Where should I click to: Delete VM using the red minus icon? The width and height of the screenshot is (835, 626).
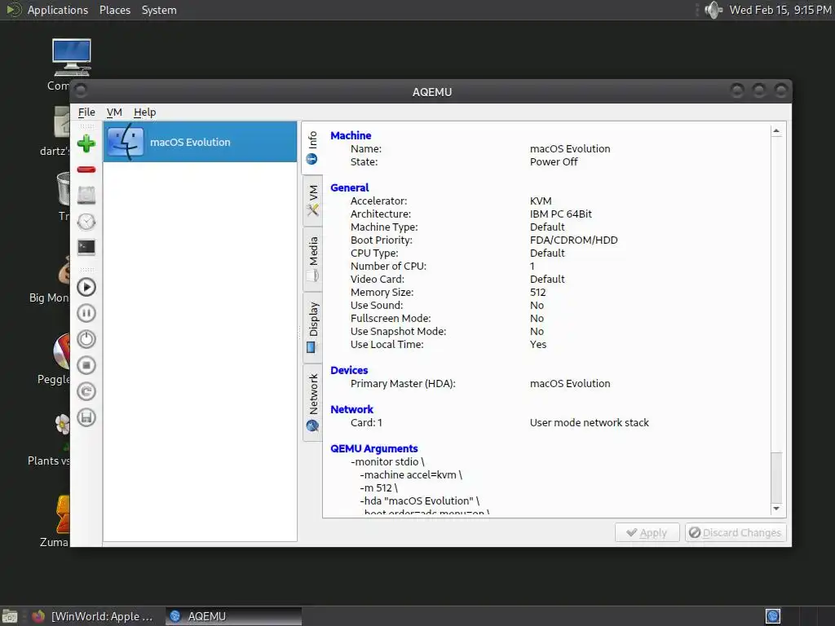(86, 170)
